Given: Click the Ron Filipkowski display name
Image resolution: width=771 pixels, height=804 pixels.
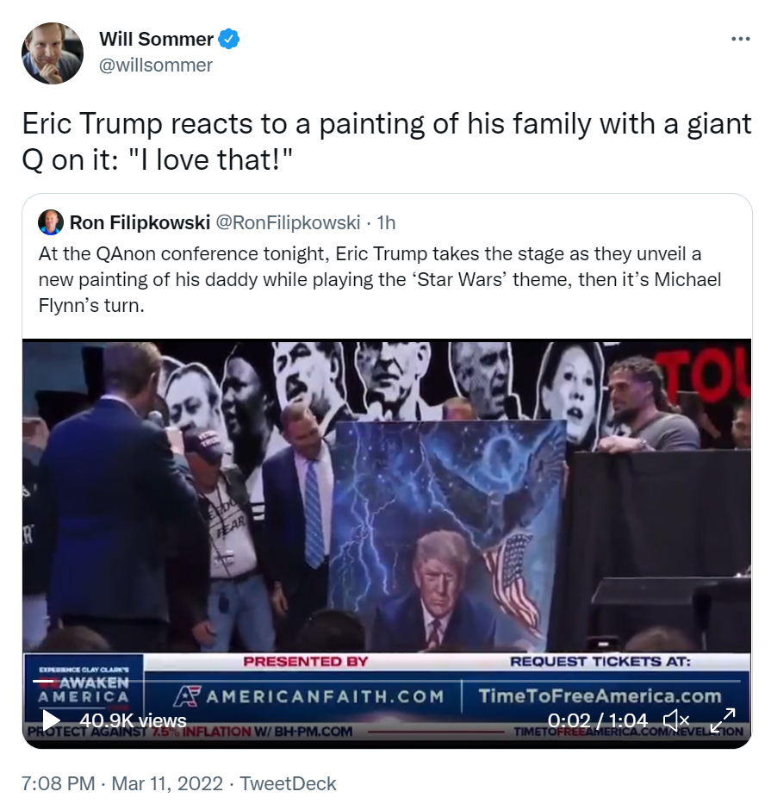Looking at the screenshot, I should tap(140, 222).
